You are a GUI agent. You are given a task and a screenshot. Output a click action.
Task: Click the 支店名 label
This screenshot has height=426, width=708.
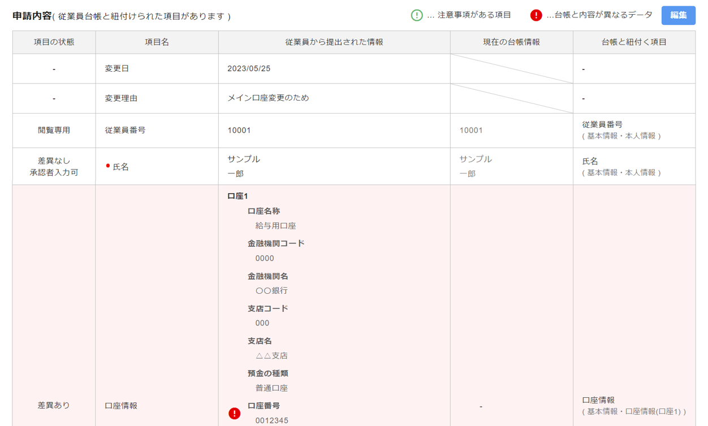point(260,341)
